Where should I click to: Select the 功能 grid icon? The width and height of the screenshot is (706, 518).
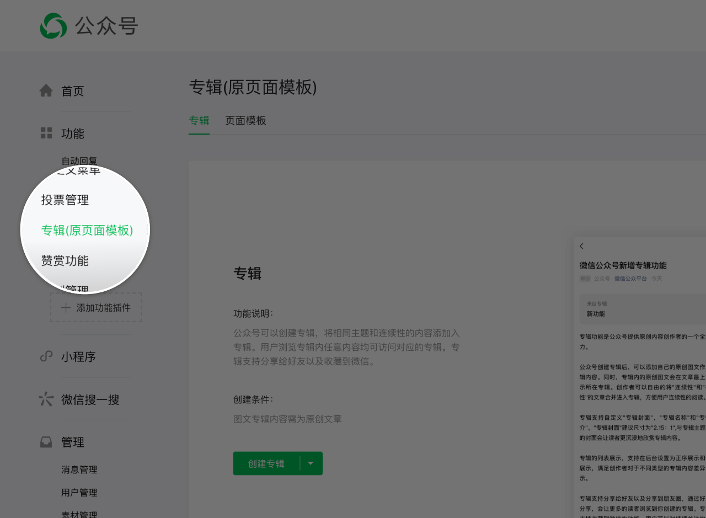[46, 133]
